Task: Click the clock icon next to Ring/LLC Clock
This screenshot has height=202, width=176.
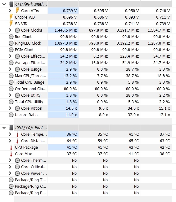Action: click(x=11, y=43)
